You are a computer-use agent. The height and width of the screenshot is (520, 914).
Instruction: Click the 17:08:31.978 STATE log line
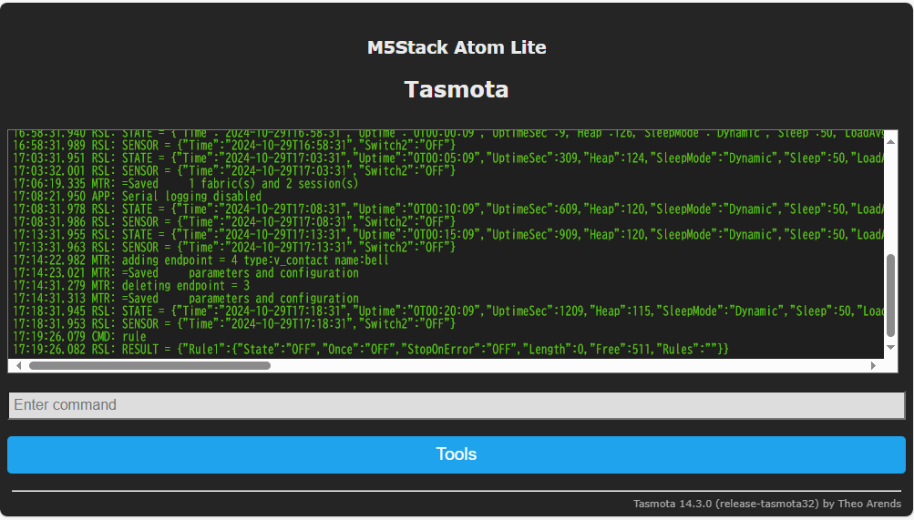[447, 209]
